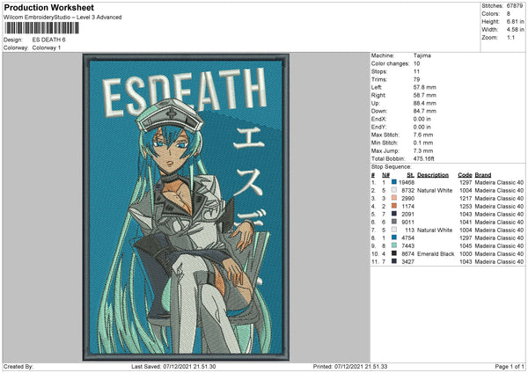The width and height of the screenshot is (528, 373).
Task: Select the Total Bobbin value 475.16ft
Action: 424,158
